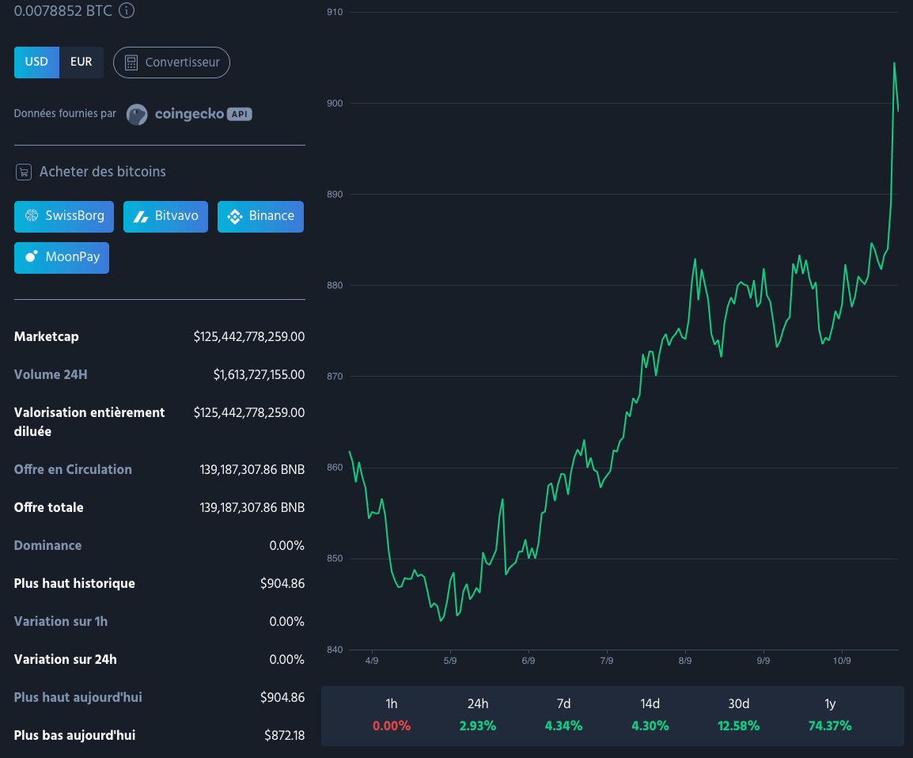Screen dimensions: 913x758
Task: Click the info icon beside BTC price
Action: pos(127,10)
